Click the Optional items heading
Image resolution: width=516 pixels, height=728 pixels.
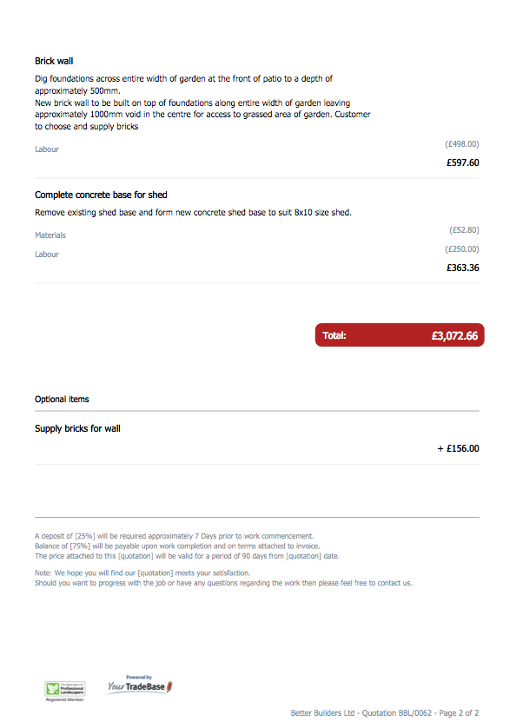(62, 400)
